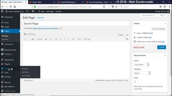This screenshot has height=96, width=172.
Task: Click the Update button
Action: [162, 47]
